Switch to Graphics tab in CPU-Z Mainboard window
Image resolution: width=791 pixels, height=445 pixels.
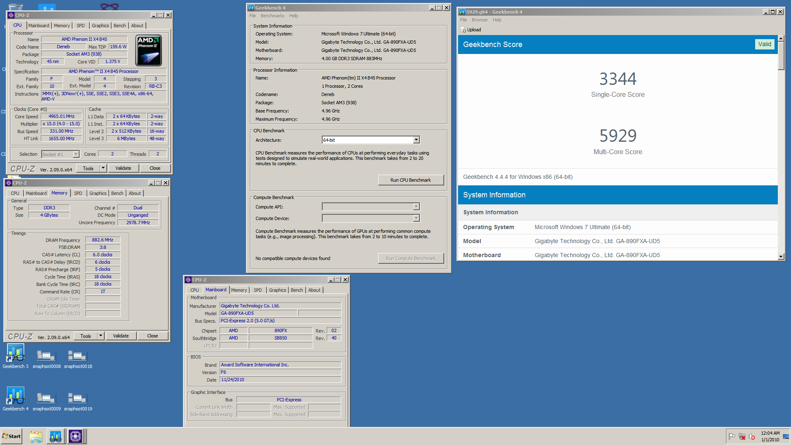point(277,290)
